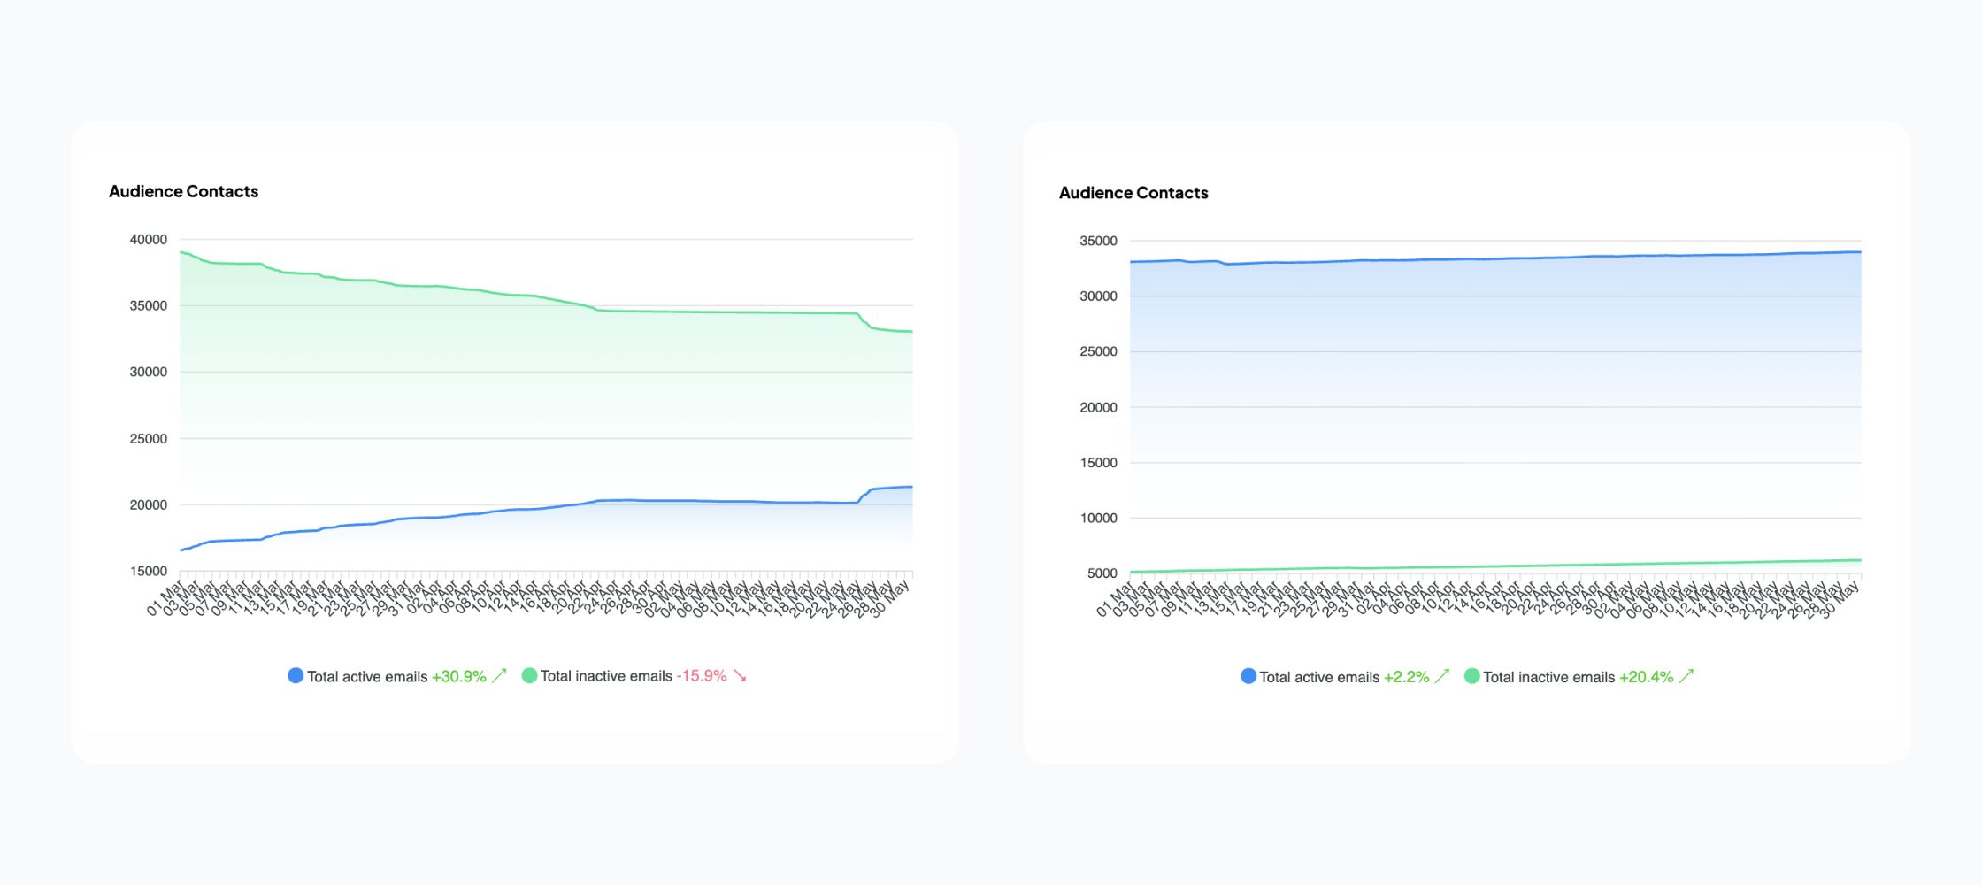Click "15000" on the left chart's y-axis
The width and height of the screenshot is (1982, 885).
pos(149,572)
